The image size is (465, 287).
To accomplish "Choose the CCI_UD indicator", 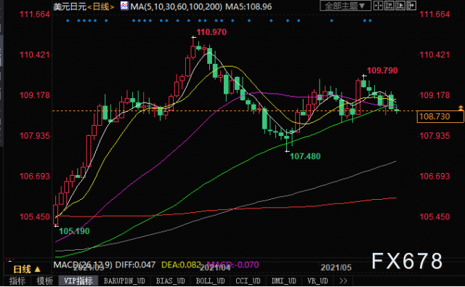I will [248, 280].
